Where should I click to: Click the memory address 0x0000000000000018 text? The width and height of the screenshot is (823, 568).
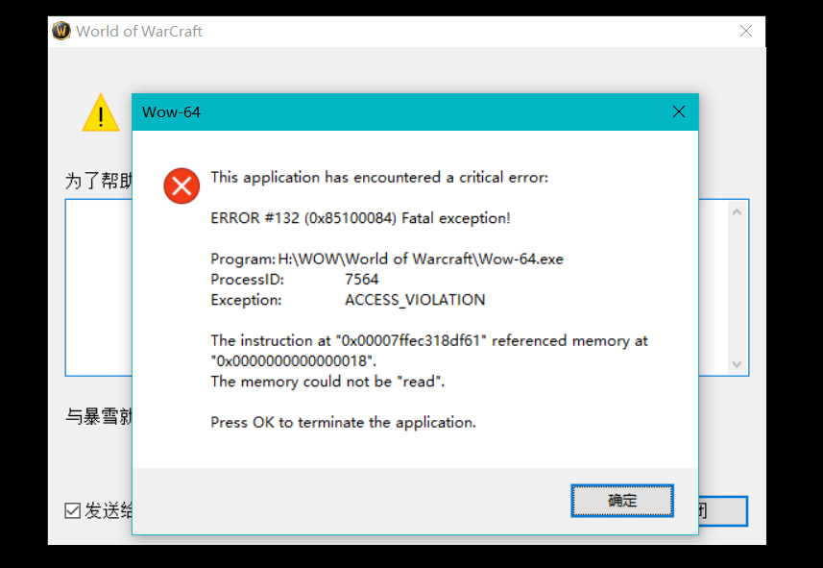pos(293,361)
